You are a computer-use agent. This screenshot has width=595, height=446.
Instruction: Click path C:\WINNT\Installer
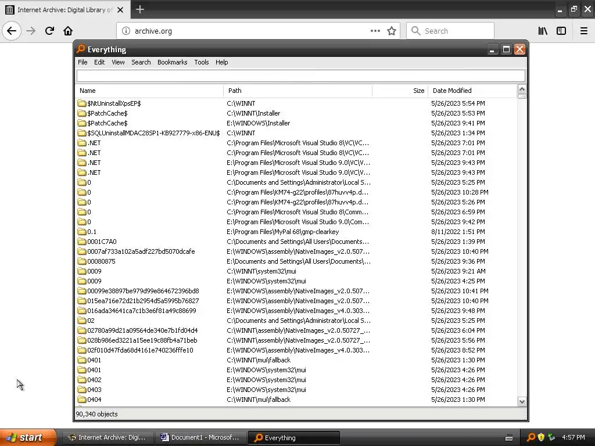[x=253, y=113]
